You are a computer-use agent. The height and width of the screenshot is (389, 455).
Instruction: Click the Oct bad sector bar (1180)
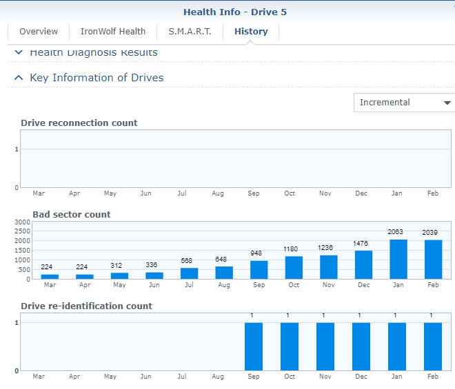(x=294, y=268)
